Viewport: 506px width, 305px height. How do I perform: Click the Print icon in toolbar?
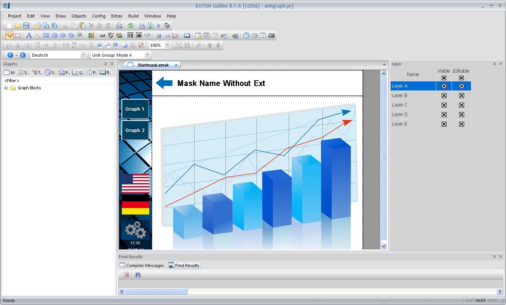(119, 25)
